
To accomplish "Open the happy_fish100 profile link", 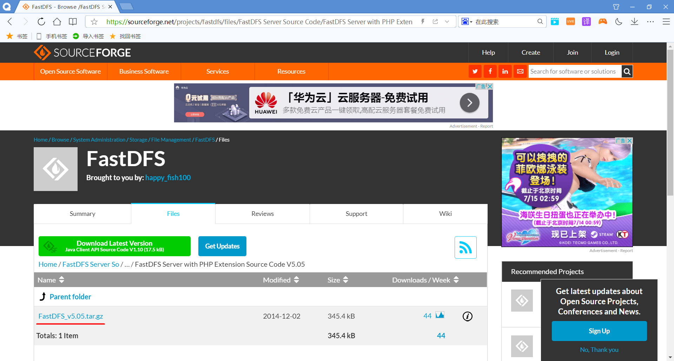I will [x=168, y=178].
